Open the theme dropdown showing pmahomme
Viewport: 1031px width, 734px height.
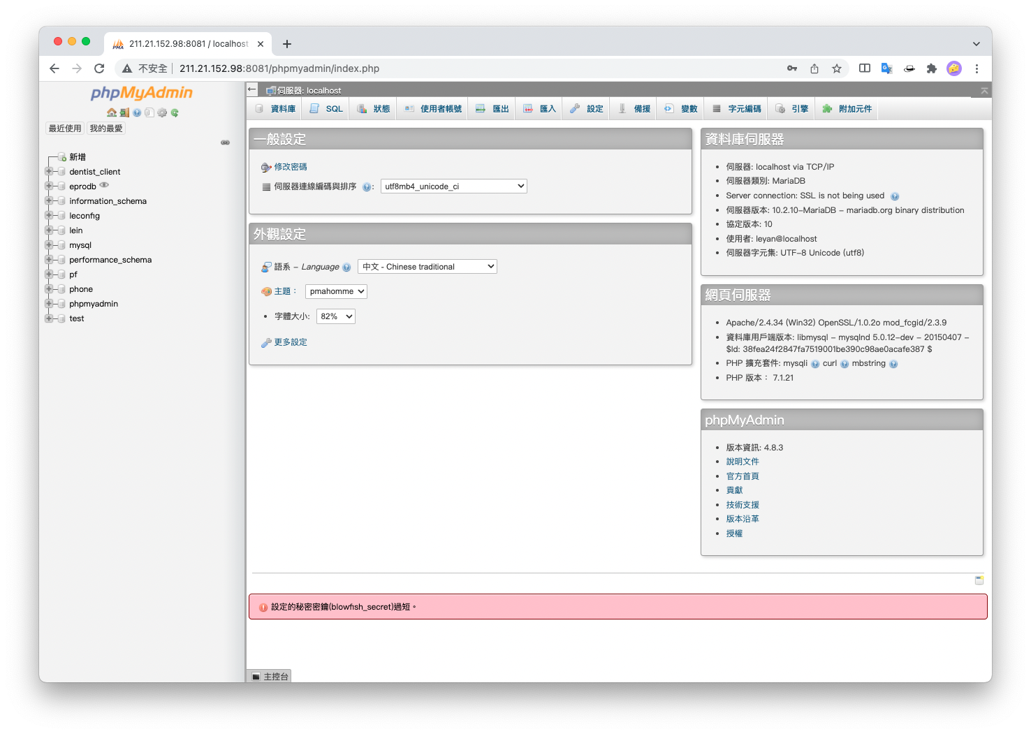336,291
